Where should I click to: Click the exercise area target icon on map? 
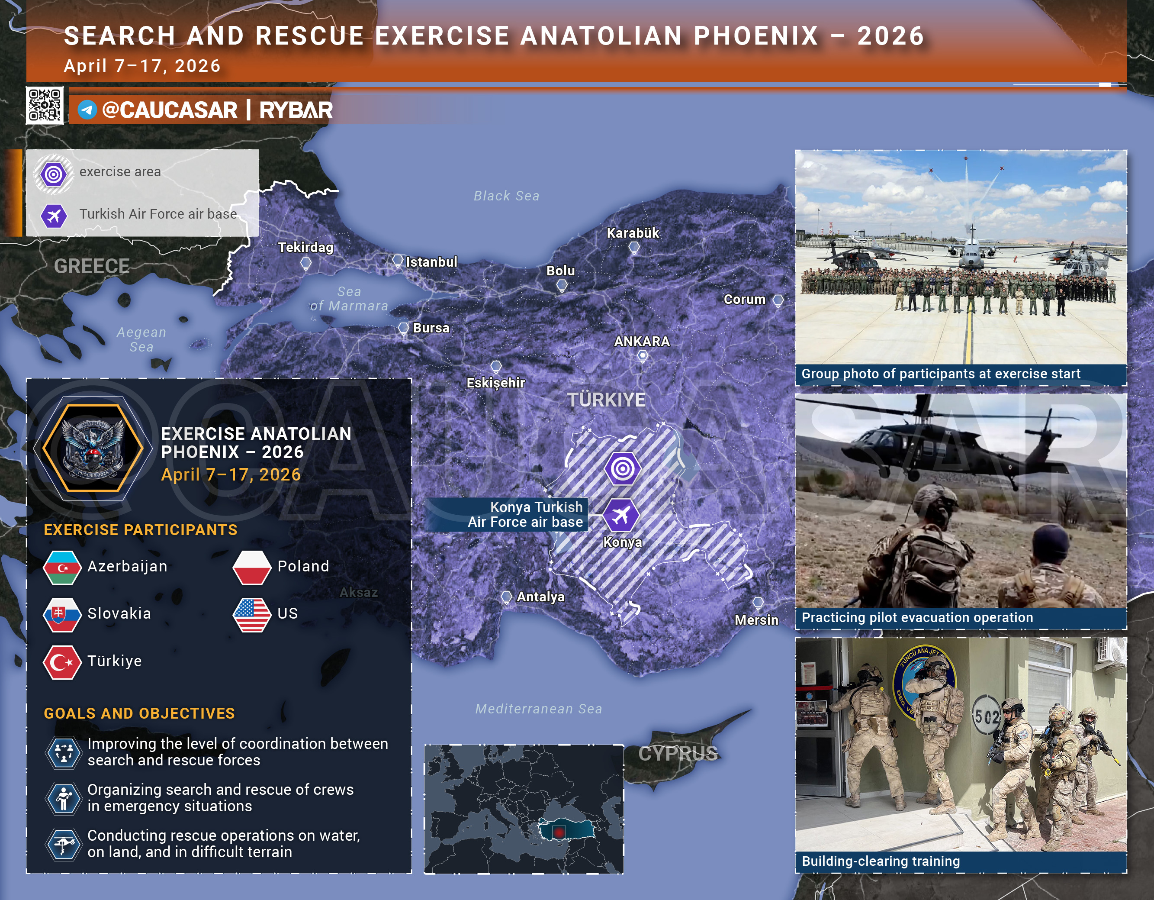623,468
